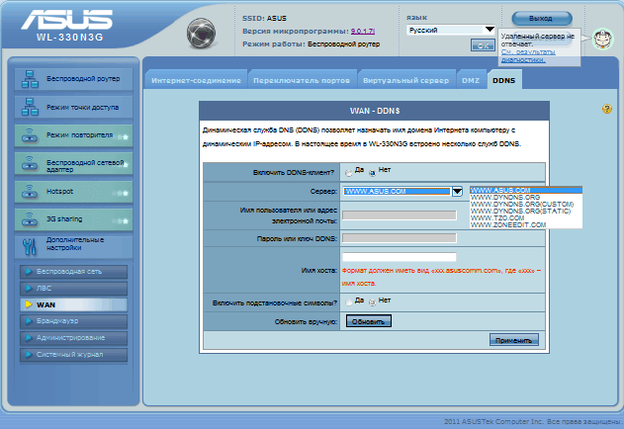Choose WWW.ASUS.COM in server list
The width and height of the screenshot is (624, 429).
pyautogui.click(x=526, y=190)
